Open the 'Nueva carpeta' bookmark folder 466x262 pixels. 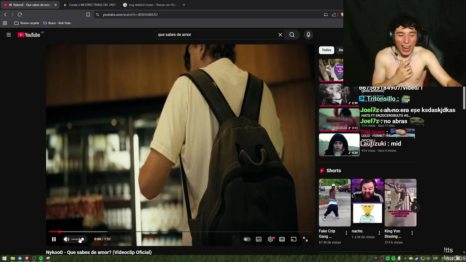(27, 23)
